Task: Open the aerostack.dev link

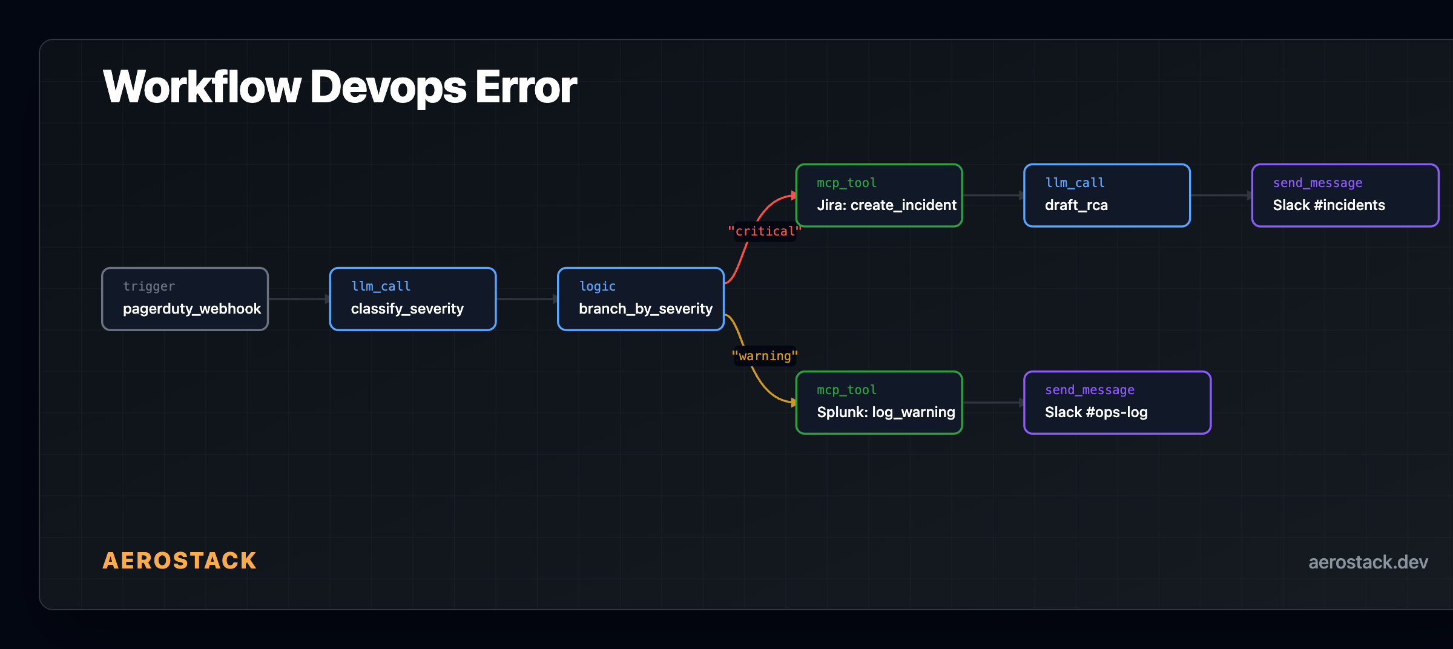Action: [1367, 562]
